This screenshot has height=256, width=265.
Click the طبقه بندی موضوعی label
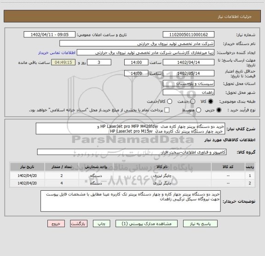237,102
